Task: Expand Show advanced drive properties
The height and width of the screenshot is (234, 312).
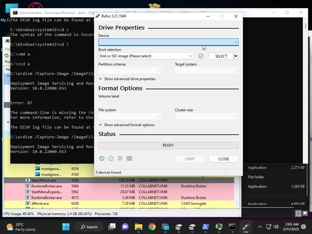Action: point(127,79)
